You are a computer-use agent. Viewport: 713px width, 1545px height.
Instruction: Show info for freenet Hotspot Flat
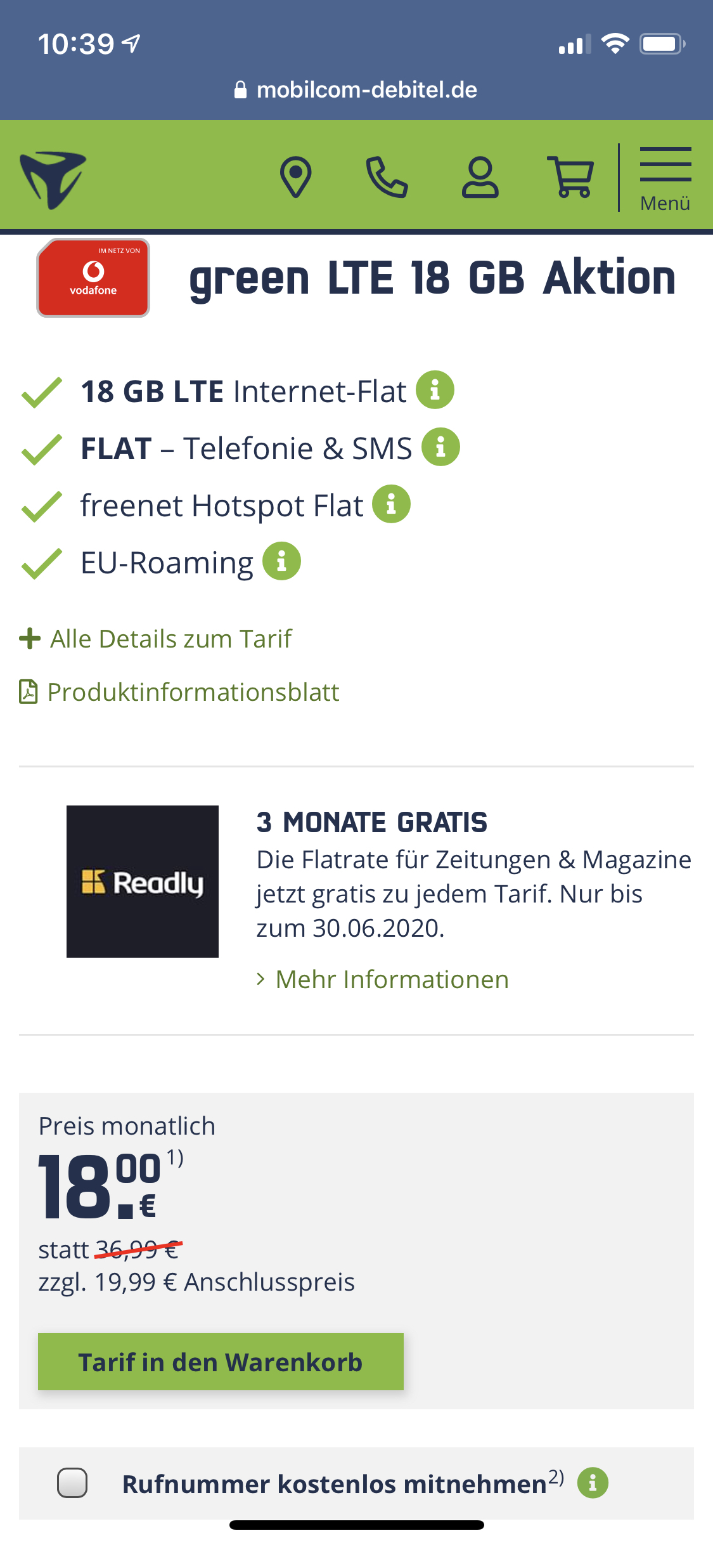click(391, 504)
